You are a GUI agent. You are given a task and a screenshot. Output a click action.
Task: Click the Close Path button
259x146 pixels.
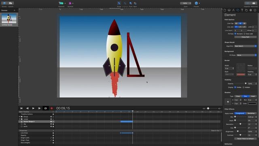[x=246, y=37]
